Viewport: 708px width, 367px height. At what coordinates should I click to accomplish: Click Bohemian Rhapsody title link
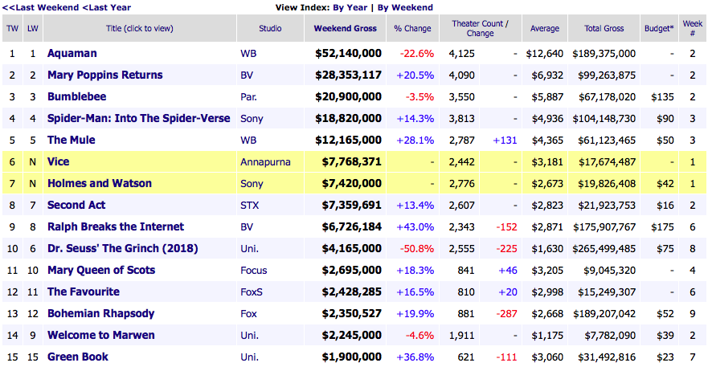pos(100,313)
